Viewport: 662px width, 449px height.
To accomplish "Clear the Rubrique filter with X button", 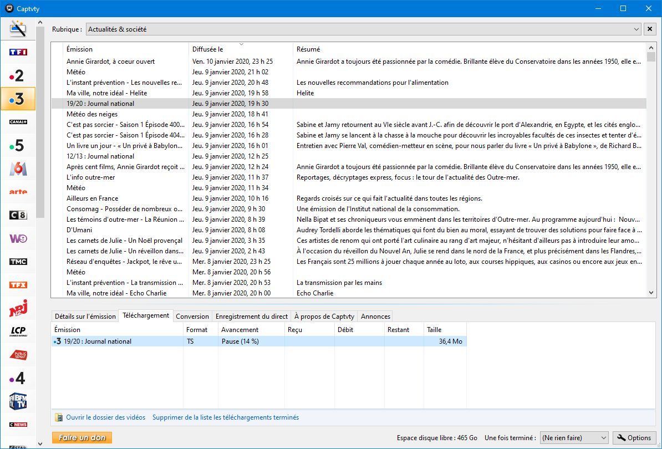I will [650, 29].
